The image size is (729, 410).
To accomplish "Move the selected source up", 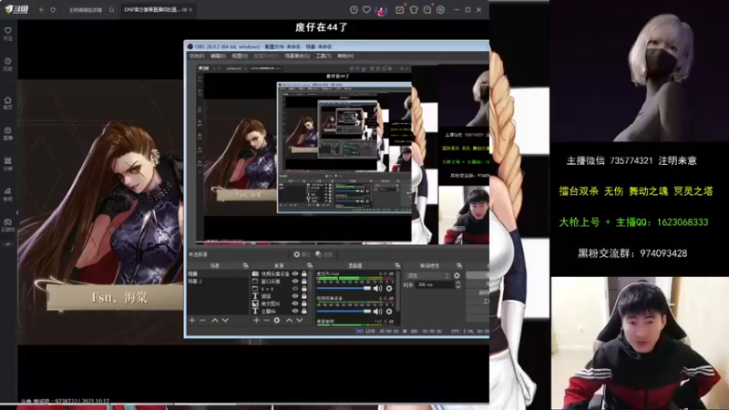I will pos(289,321).
